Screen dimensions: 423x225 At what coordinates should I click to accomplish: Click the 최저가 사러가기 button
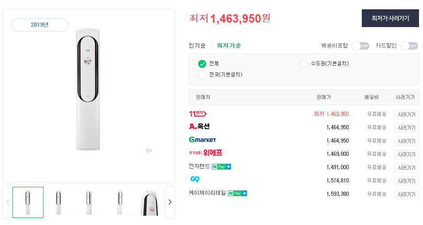point(390,18)
